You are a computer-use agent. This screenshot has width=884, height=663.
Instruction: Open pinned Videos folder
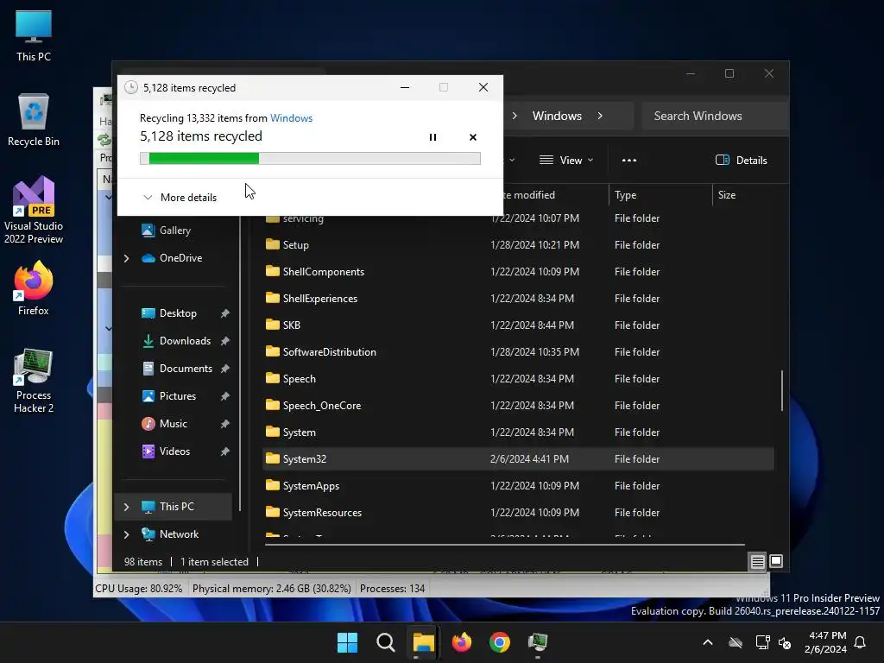point(174,451)
